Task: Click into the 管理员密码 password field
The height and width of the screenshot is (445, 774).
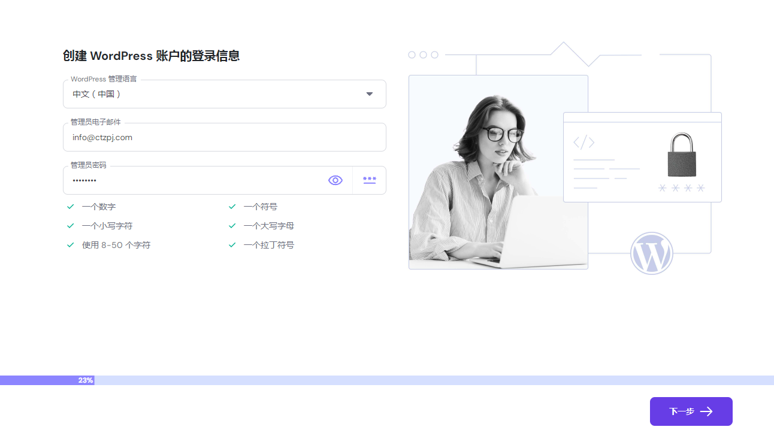Action: 192,180
